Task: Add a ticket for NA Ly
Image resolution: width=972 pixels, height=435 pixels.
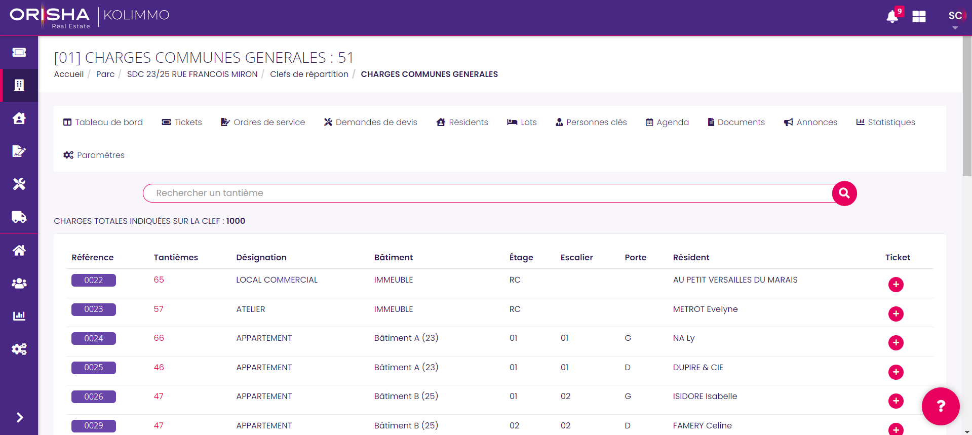Action: click(x=896, y=343)
